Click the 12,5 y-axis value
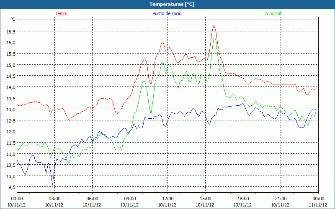 11,121
